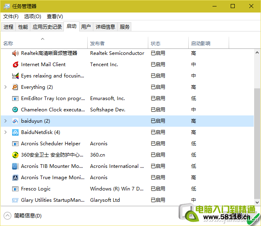Click the EmEditor Tray Icon program icon
Viewport: 261px width, 226px height.
click(x=15, y=98)
